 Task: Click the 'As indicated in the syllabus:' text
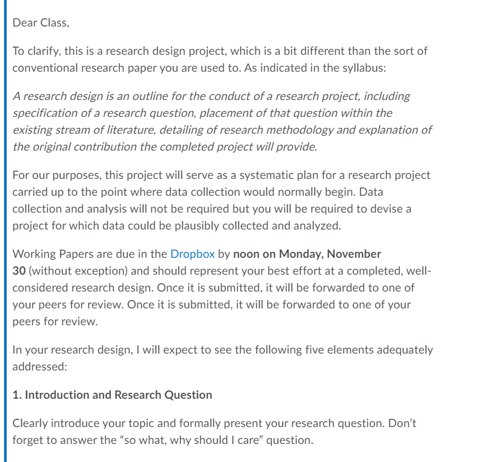pos(315,68)
